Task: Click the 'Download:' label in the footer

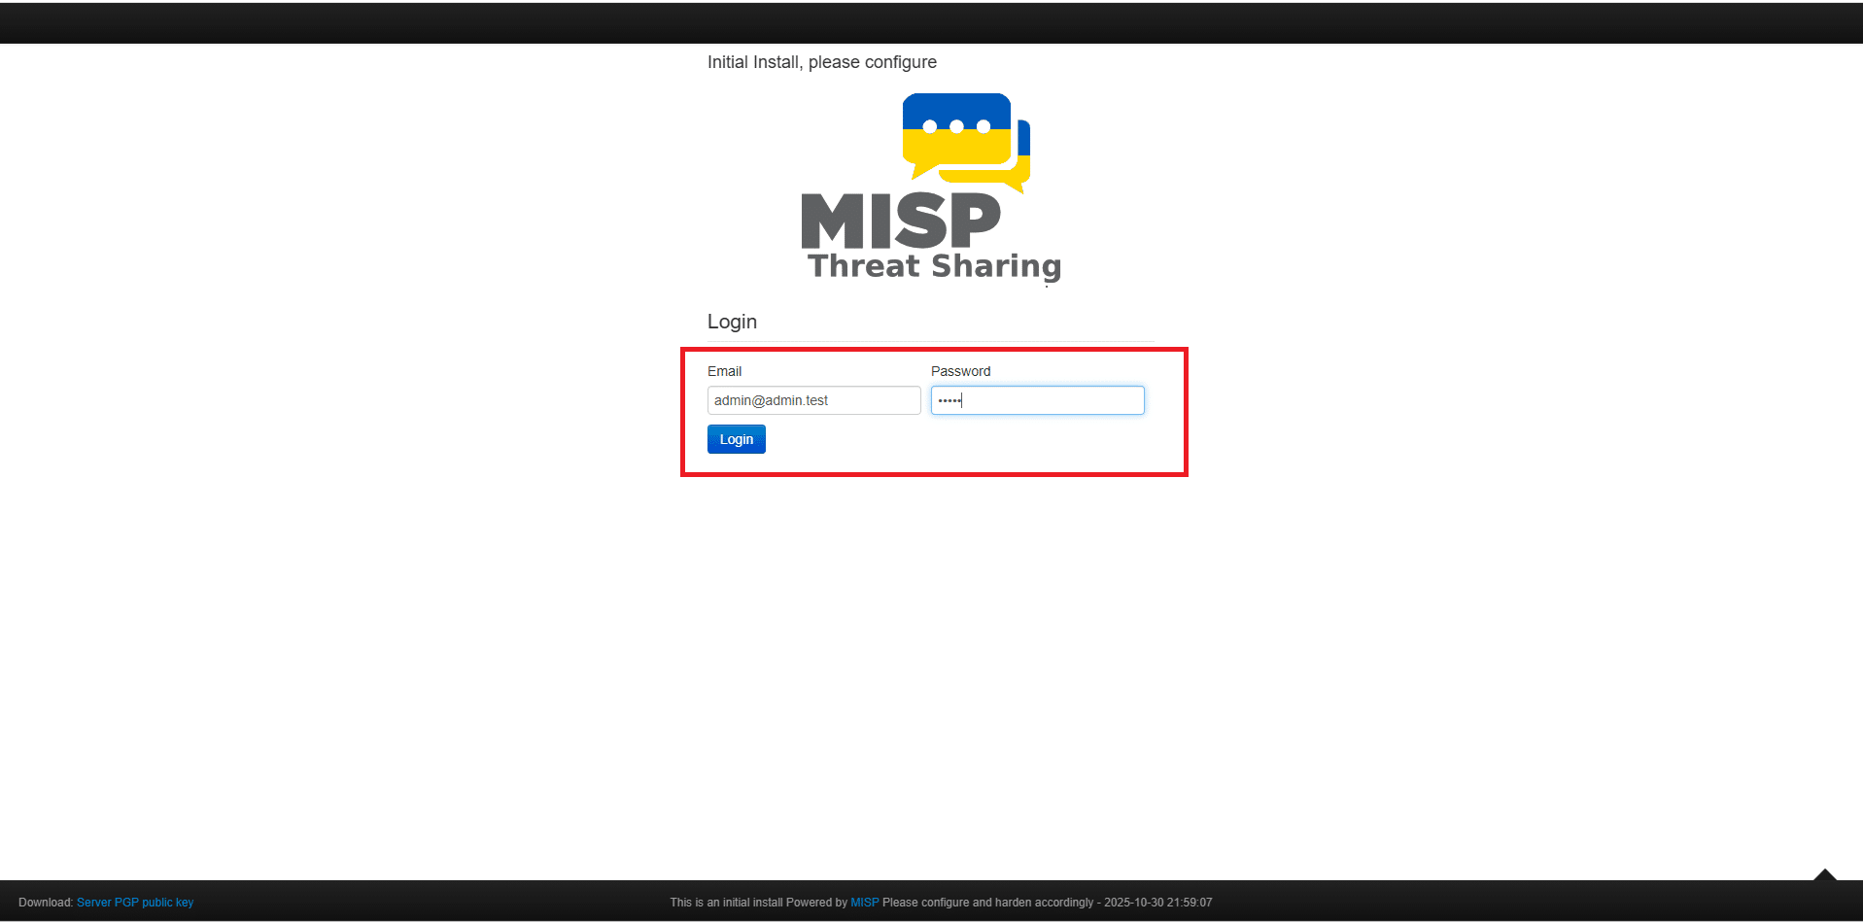Action: coord(46,903)
